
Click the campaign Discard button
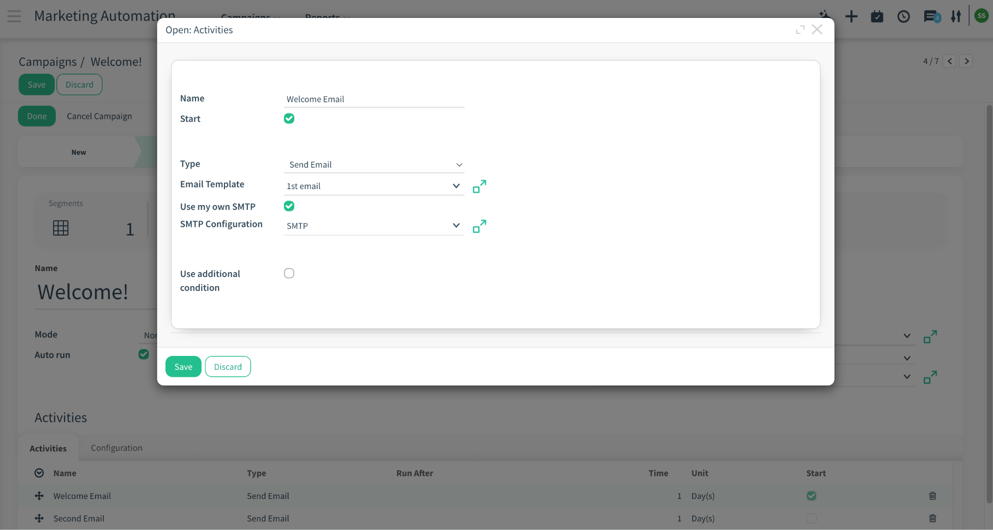[x=80, y=84]
